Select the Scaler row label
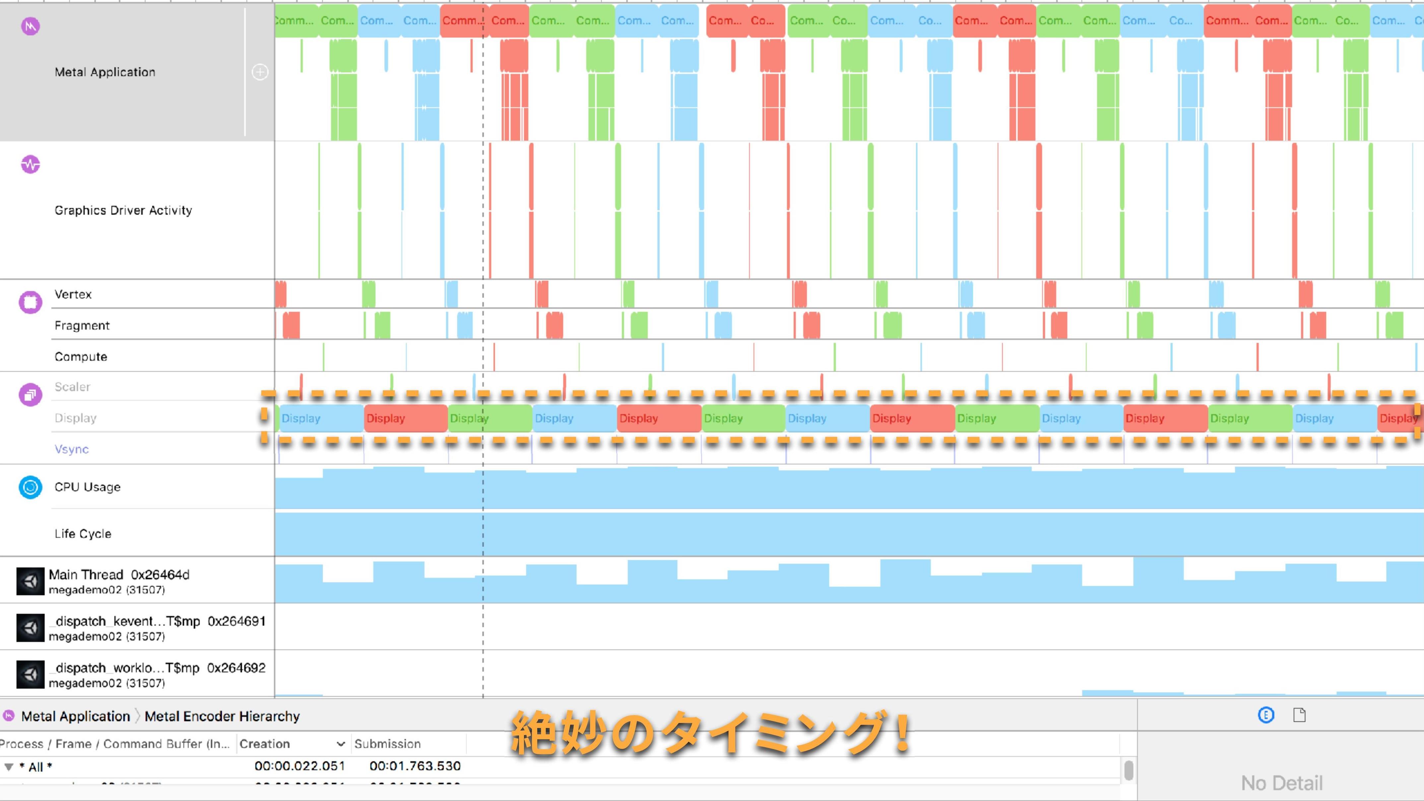 click(72, 387)
